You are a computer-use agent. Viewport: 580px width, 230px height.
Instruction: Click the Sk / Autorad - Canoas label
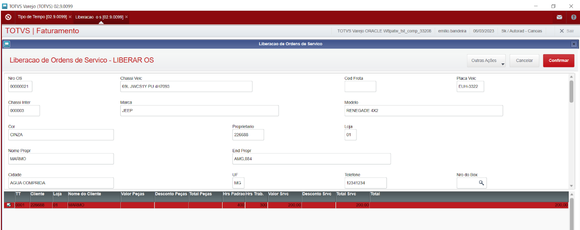pyautogui.click(x=521, y=31)
